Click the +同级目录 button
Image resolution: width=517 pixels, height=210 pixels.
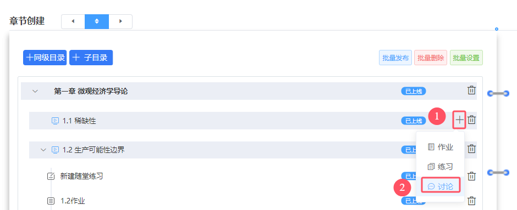point(45,58)
